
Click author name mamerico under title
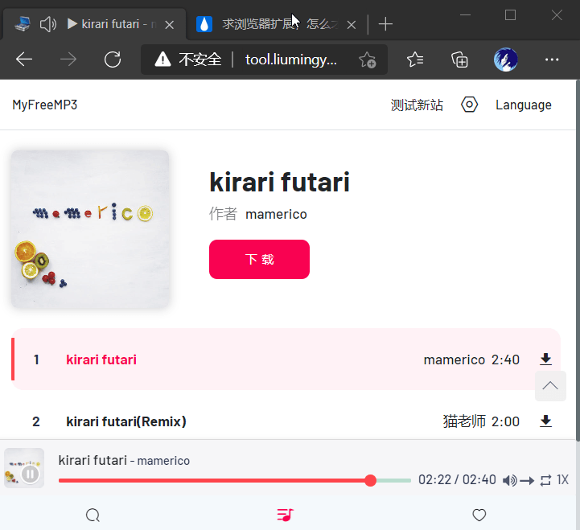(276, 214)
